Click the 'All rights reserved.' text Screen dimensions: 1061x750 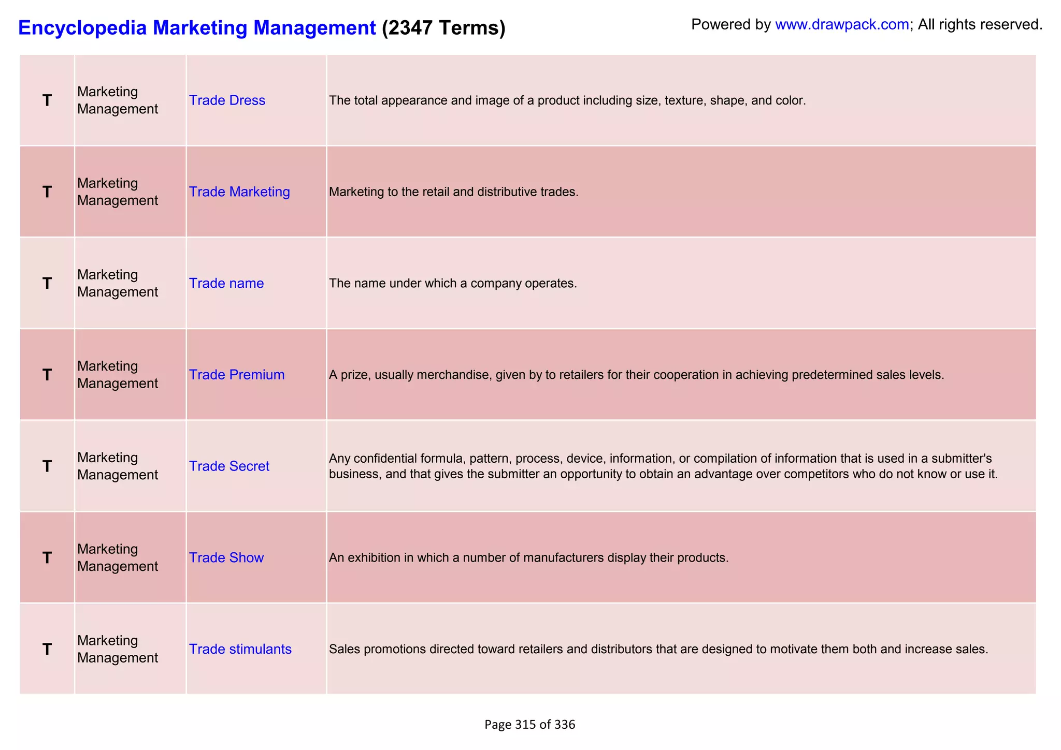[980, 24]
